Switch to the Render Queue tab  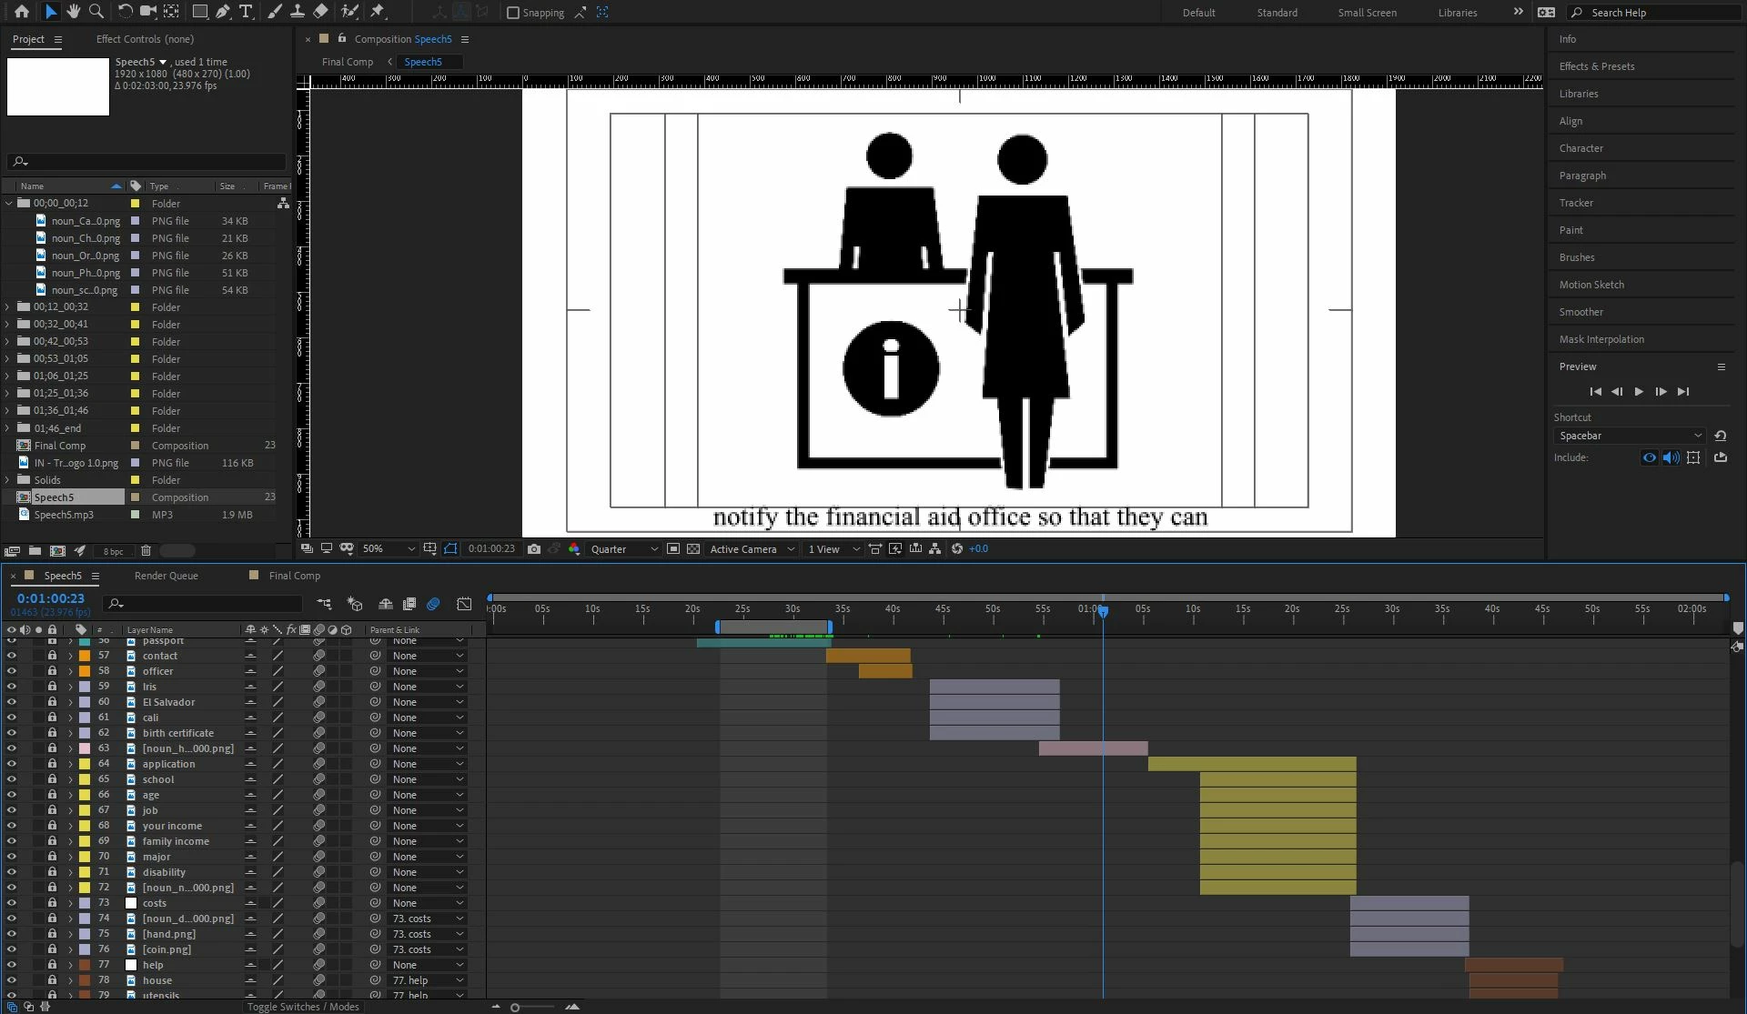pos(166,576)
